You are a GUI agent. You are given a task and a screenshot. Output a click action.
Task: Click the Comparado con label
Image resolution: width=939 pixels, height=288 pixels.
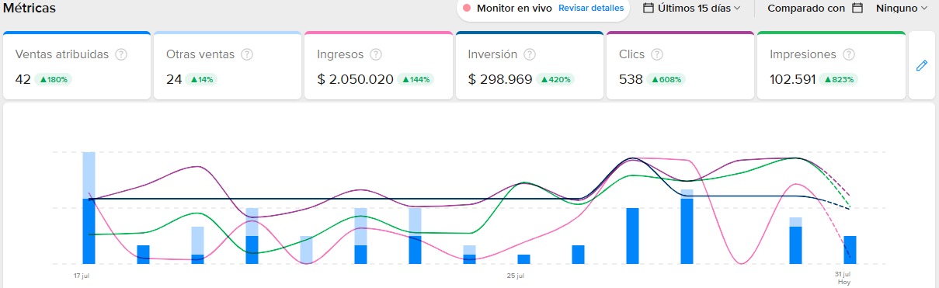click(x=806, y=8)
